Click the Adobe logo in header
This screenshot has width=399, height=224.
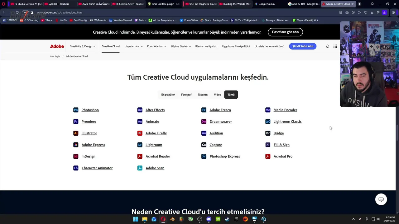tap(57, 46)
